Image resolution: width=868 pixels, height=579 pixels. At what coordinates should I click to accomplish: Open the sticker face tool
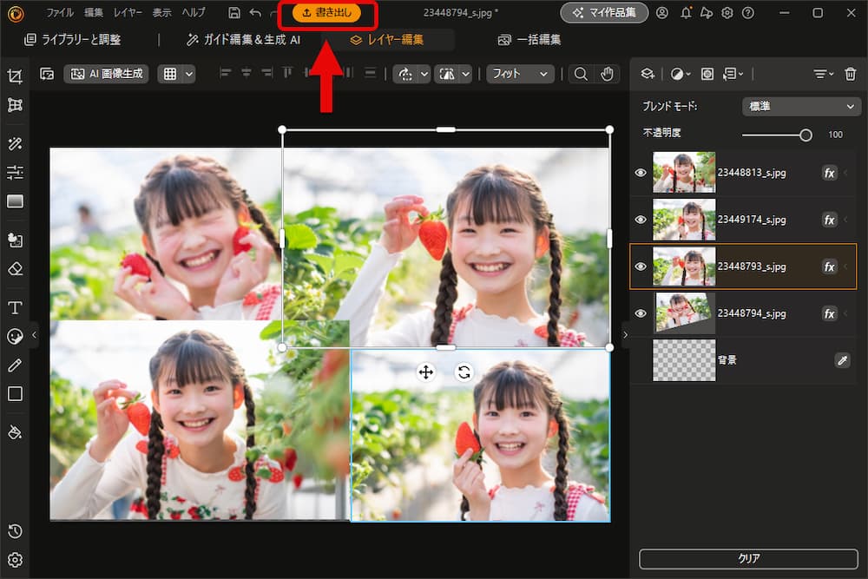[x=15, y=336]
